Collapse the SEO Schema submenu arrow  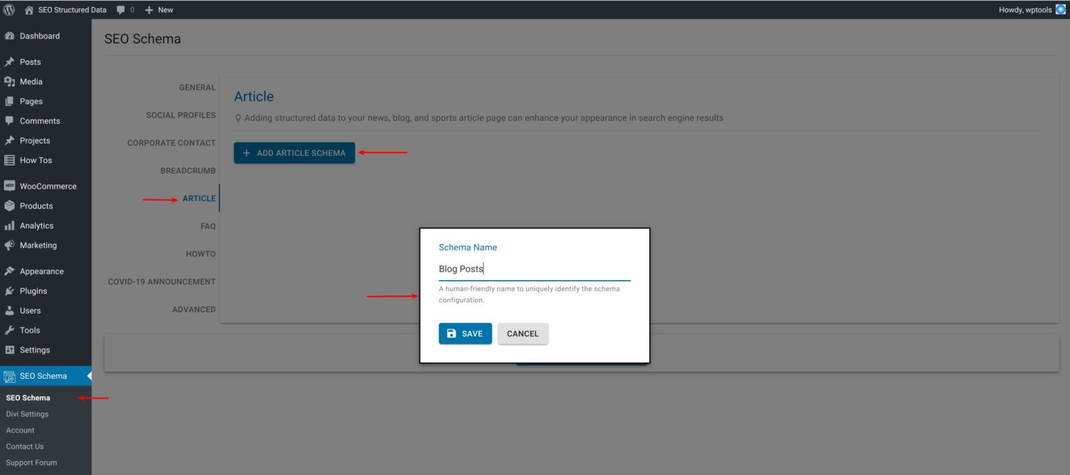[x=88, y=375]
